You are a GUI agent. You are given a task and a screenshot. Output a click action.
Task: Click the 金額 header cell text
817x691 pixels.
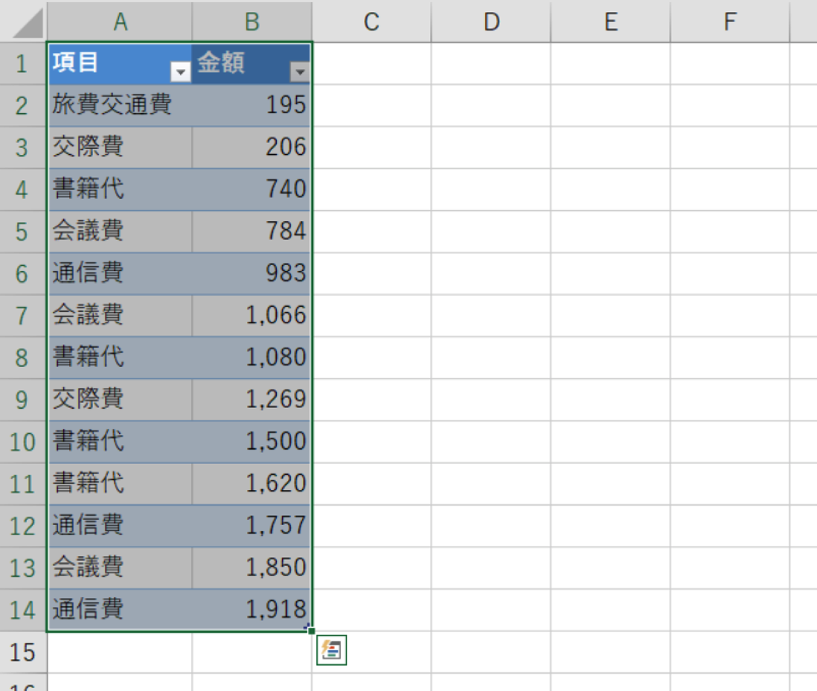pyautogui.click(x=221, y=63)
